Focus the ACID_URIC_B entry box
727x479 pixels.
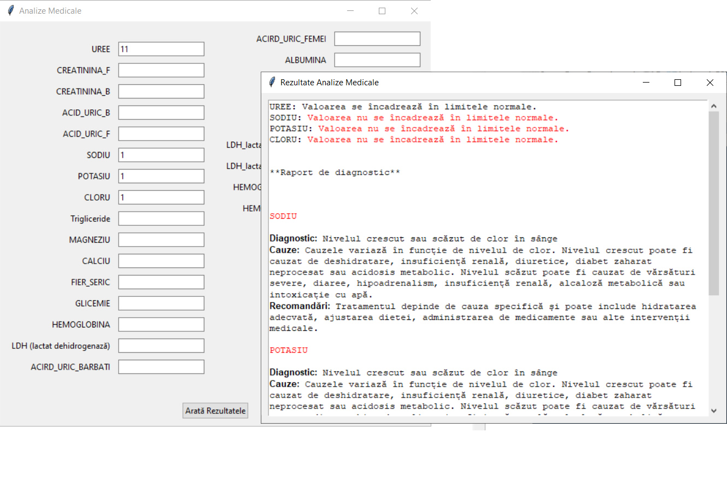[161, 112]
